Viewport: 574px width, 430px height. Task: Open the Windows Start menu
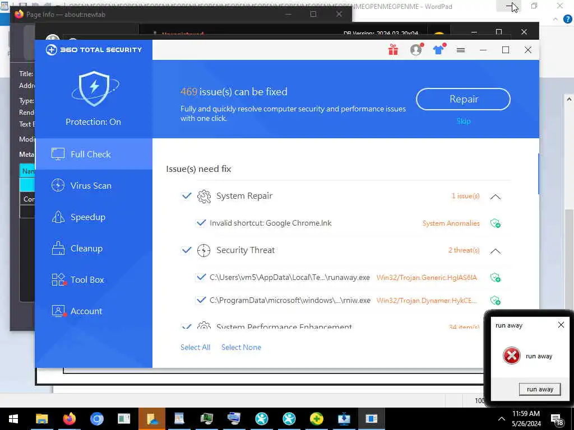[13, 419]
